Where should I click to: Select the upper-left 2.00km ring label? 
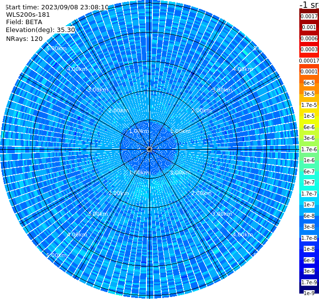pyautogui.click(x=118, y=110)
